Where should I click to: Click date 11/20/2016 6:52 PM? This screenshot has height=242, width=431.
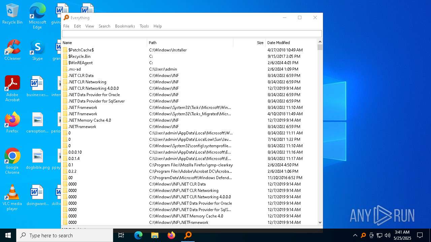285,178
